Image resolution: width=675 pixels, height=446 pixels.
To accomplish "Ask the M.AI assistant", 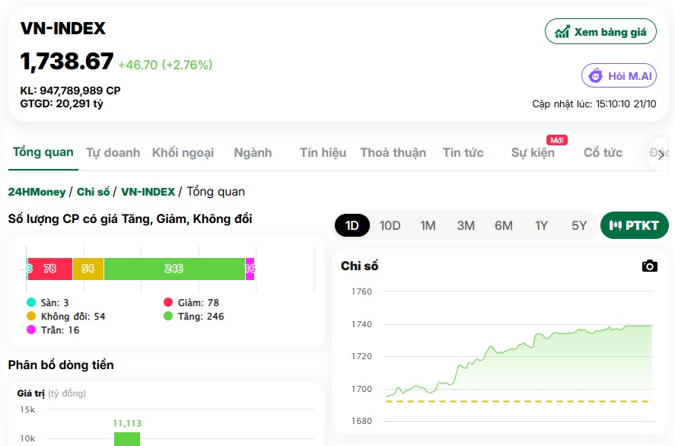I will point(619,76).
